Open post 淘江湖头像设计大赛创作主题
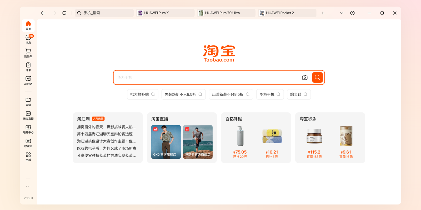 click(107, 141)
